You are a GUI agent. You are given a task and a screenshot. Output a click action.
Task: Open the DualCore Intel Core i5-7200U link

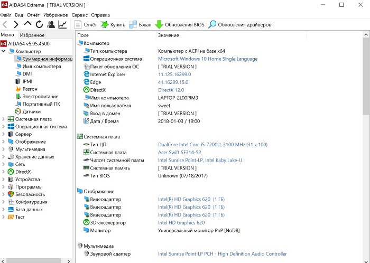pyautogui.click(x=212, y=145)
